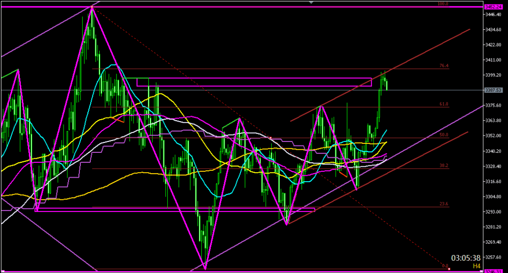The height and width of the screenshot is (273, 508).
Task: Select the Fibonacci anchor point at the peak
Action: tap(92, 7)
